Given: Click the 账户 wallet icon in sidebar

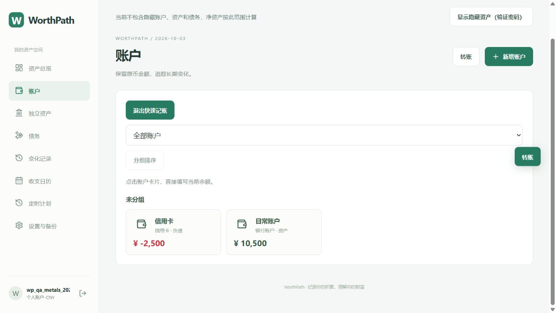Looking at the screenshot, I should tap(19, 91).
